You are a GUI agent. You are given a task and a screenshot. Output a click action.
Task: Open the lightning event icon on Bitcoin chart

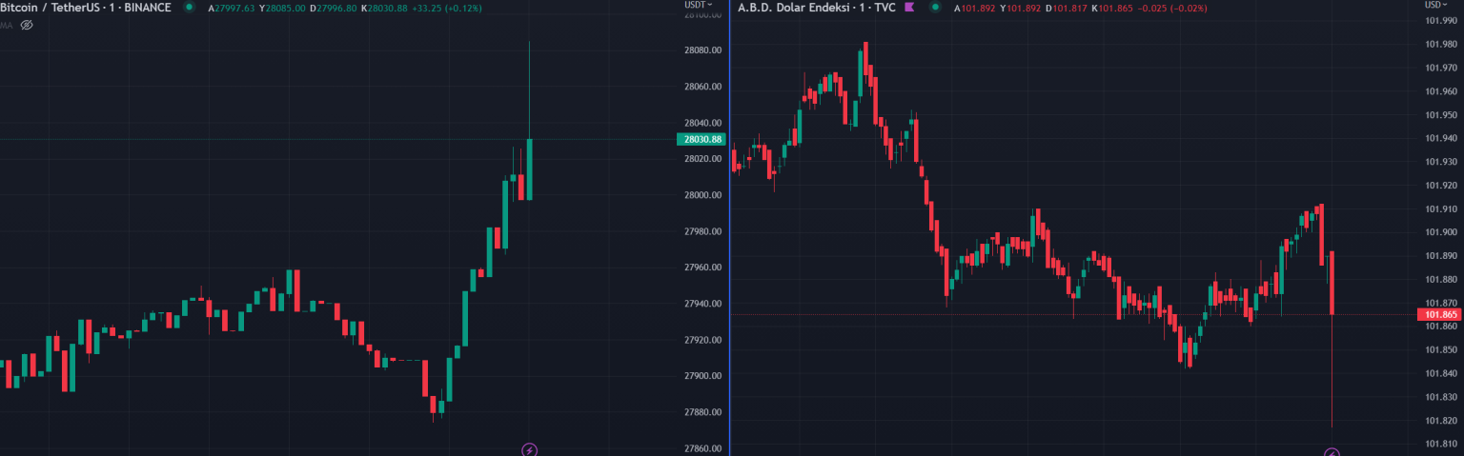[x=529, y=449]
